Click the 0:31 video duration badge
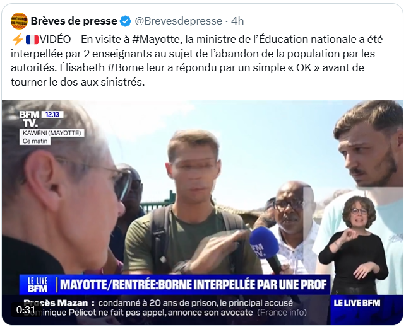The height and width of the screenshot is (327, 406). tap(26, 310)
